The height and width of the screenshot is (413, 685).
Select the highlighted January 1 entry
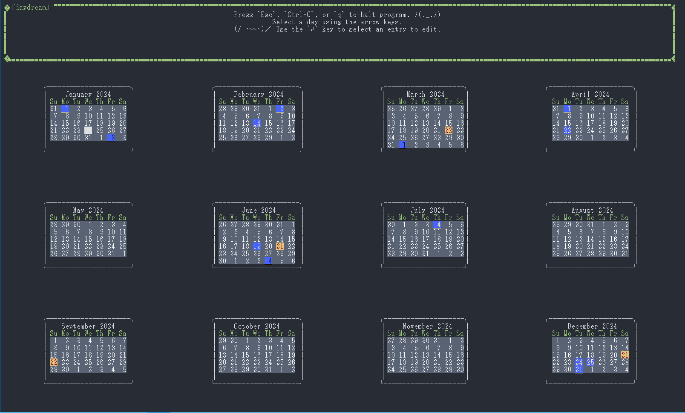coord(66,109)
